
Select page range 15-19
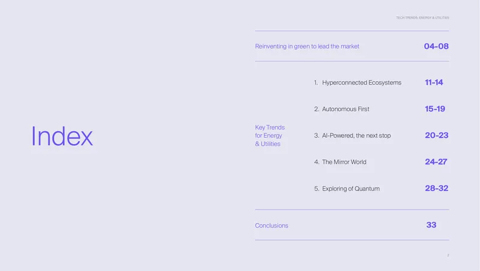coord(435,109)
